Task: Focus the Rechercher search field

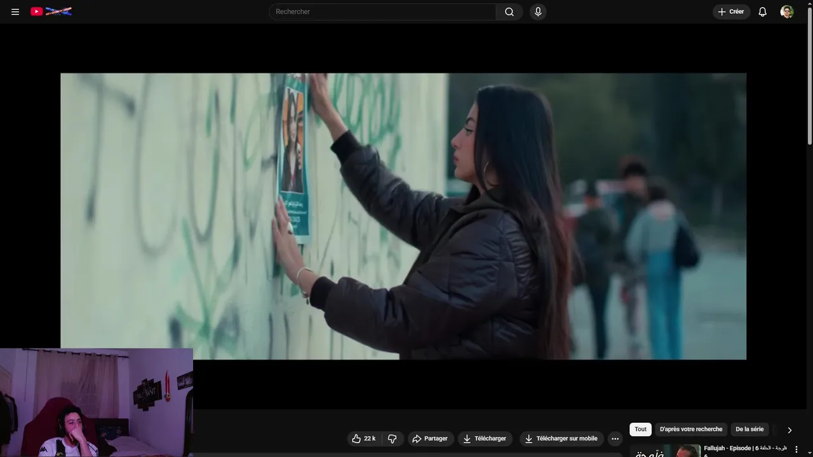Action: pyautogui.click(x=383, y=11)
